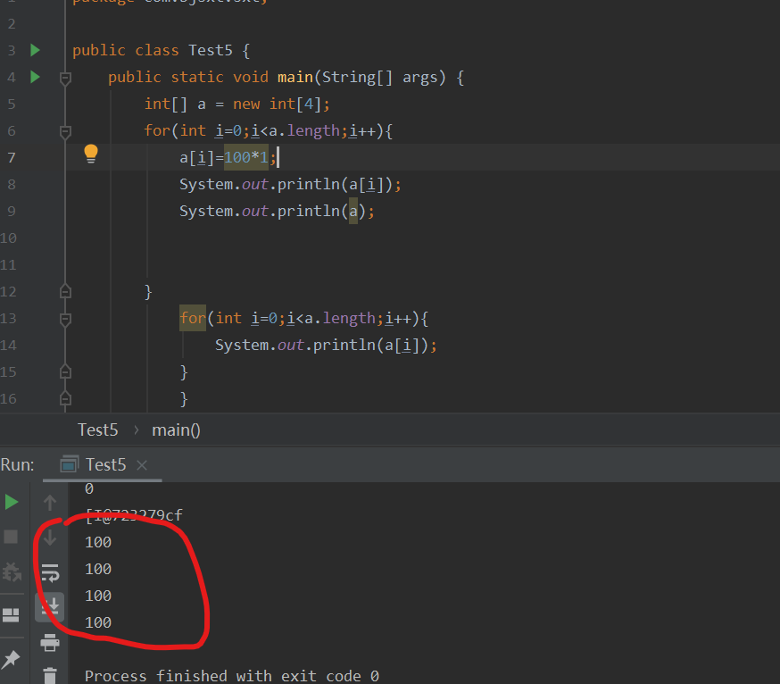Toggle soft-wrap in the Run console
Screen dimensions: 780x684
point(50,573)
